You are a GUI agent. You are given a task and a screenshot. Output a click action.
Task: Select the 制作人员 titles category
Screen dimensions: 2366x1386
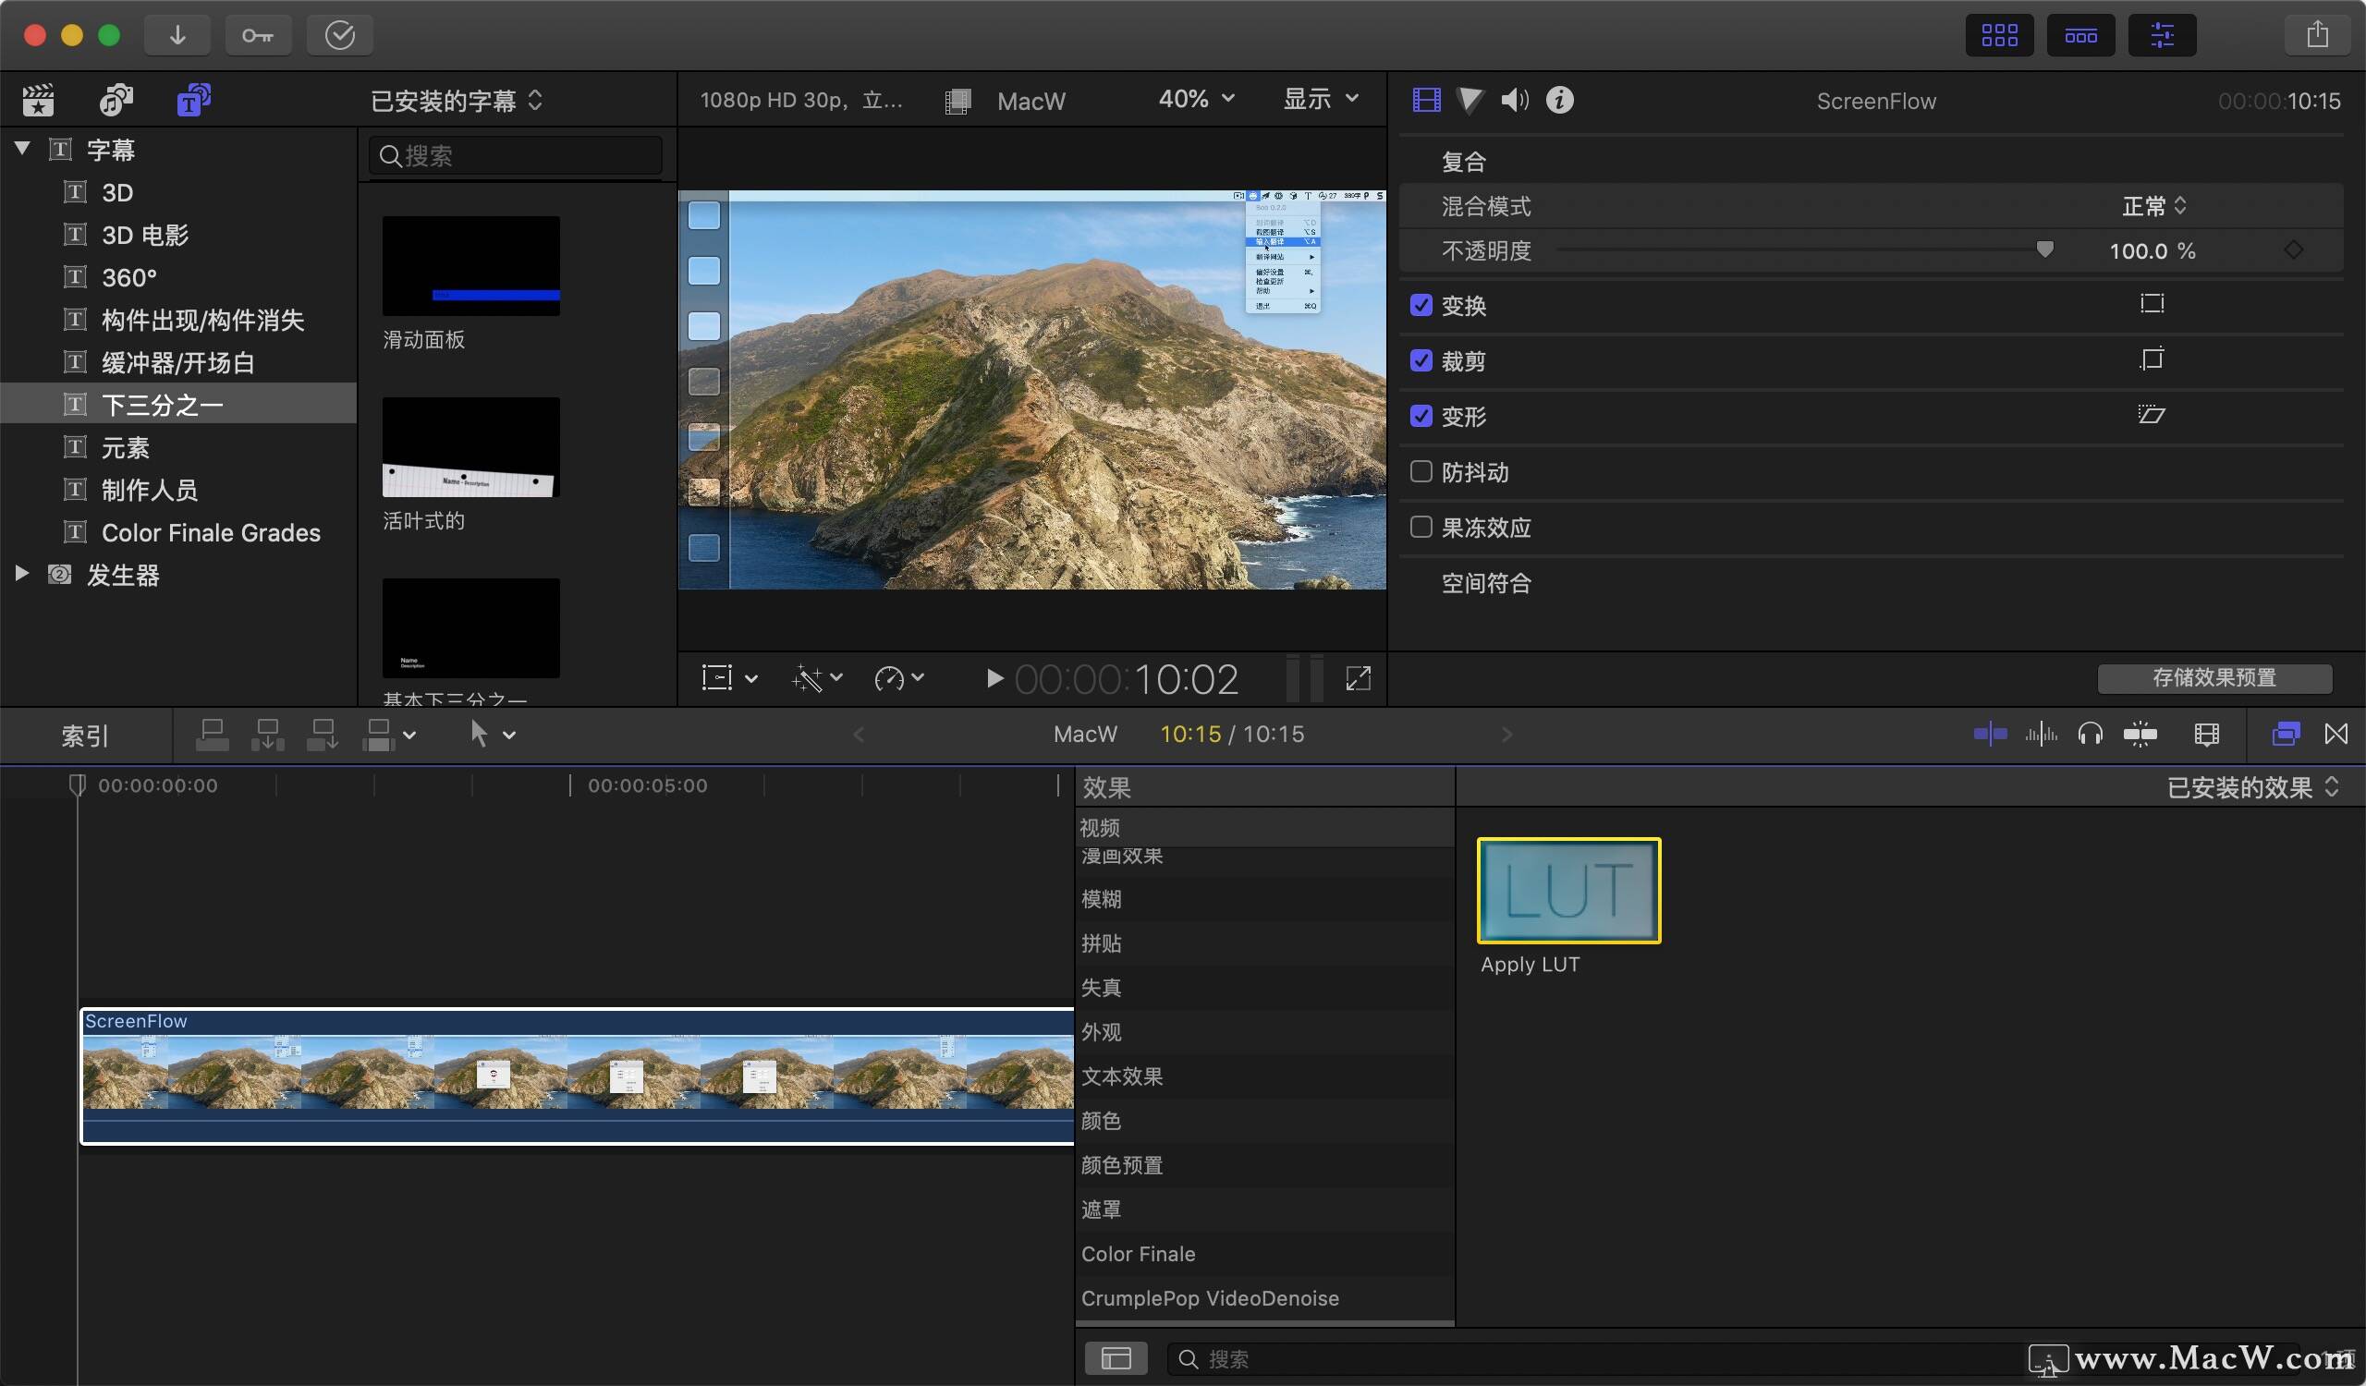150,490
